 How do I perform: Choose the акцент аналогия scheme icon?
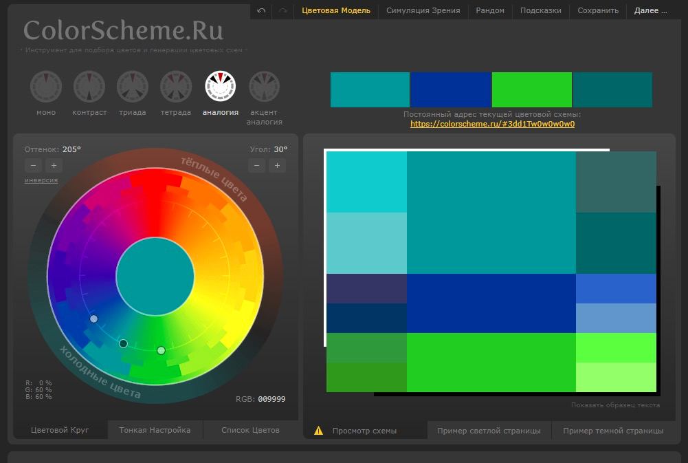click(264, 87)
